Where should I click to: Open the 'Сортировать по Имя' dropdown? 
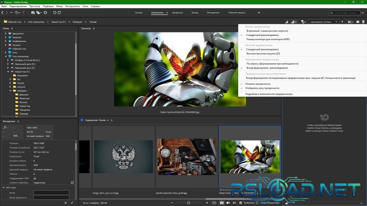[x=323, y=22]
